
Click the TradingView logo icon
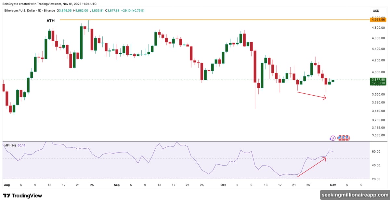click(x=7, y=196)
